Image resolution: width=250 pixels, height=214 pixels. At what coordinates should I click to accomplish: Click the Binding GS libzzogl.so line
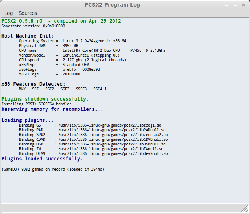(90, 125)
